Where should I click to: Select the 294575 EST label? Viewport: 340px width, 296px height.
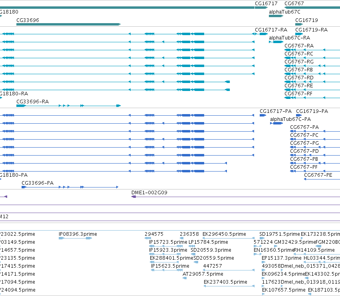154,234
